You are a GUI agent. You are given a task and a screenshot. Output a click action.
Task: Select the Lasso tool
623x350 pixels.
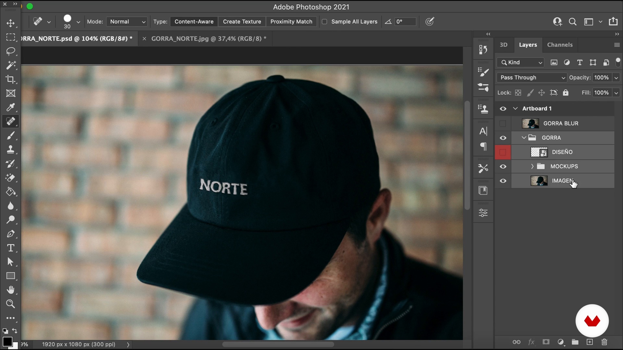pos(11,51)
